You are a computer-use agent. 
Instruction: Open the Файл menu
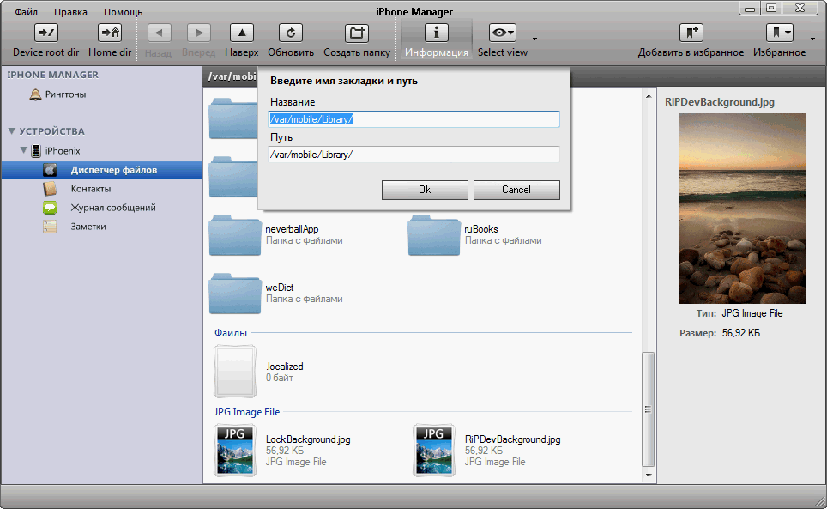26,13
